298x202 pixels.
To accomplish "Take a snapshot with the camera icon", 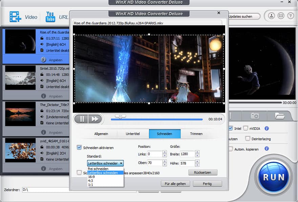I will [255, 116].
